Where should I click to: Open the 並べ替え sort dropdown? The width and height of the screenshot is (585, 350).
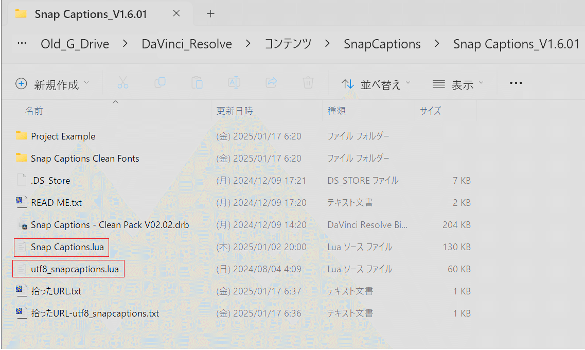(x=376, y=84)
